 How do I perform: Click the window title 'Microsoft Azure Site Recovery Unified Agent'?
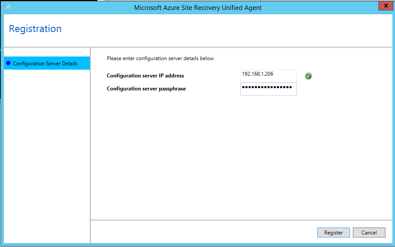pos(198,8)
